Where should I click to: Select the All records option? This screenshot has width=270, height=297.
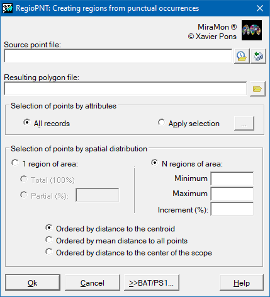point(47,124)
